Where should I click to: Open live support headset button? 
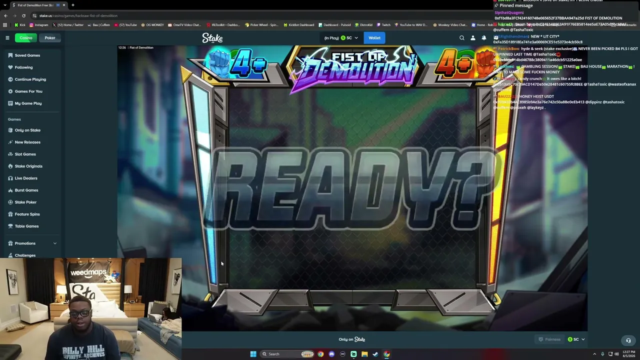pyautogui.click(x=628, y=340)
